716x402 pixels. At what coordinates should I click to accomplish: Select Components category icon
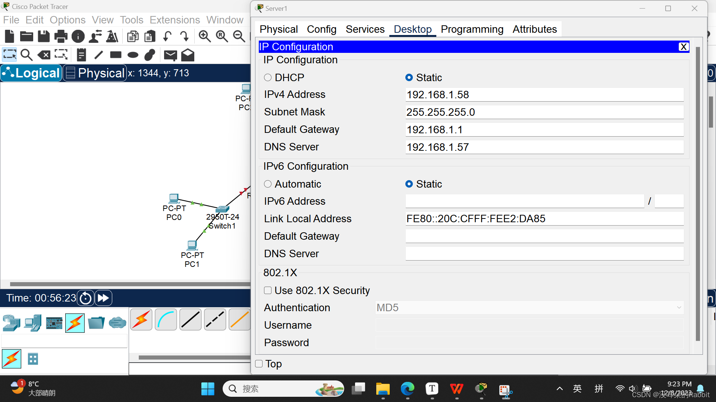pos(54,323)
